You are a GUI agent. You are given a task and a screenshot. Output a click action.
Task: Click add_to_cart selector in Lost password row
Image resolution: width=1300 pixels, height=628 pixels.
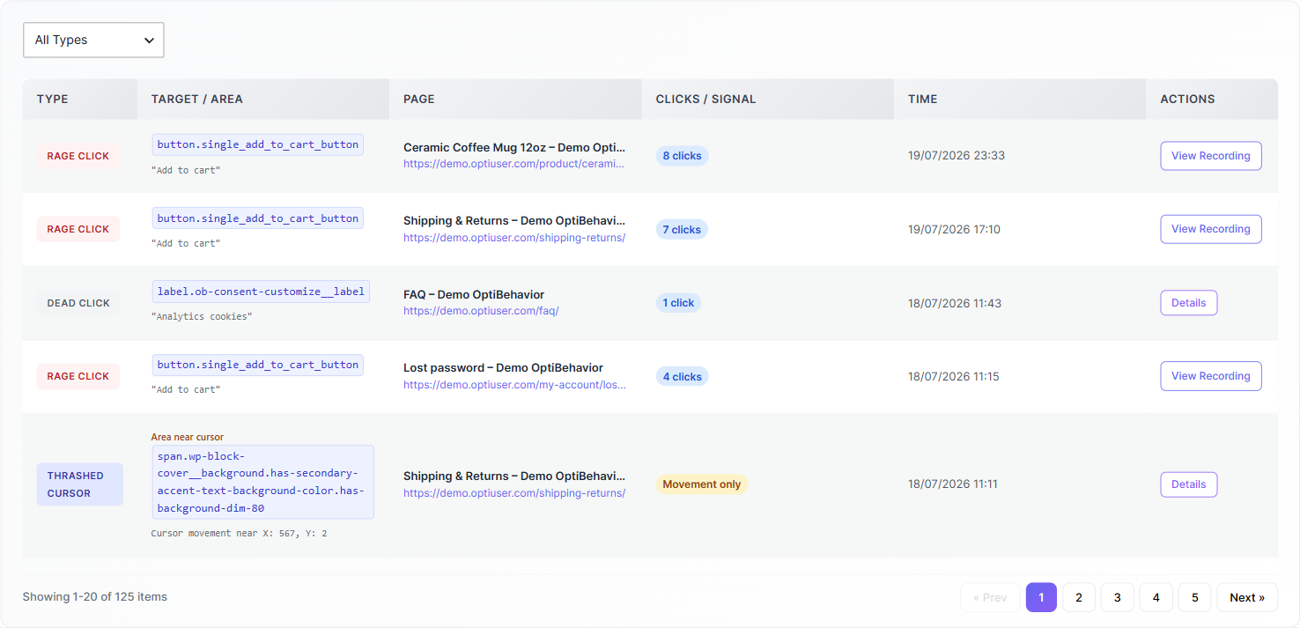(257, 365)
